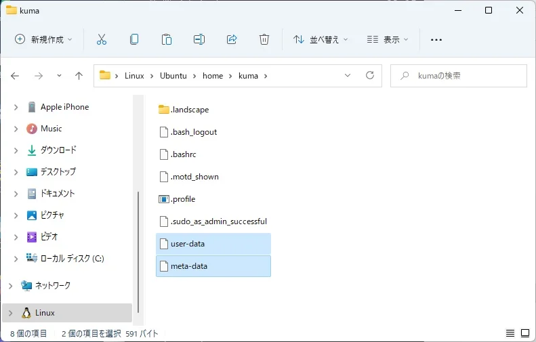
Task: Expand the Apple iPhone tree node
Action: (16, 107)
